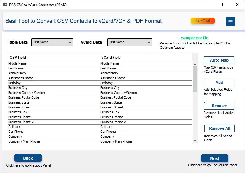Open Live Chat support
Viewport: 245px width, 173px height.
point(202,21)
